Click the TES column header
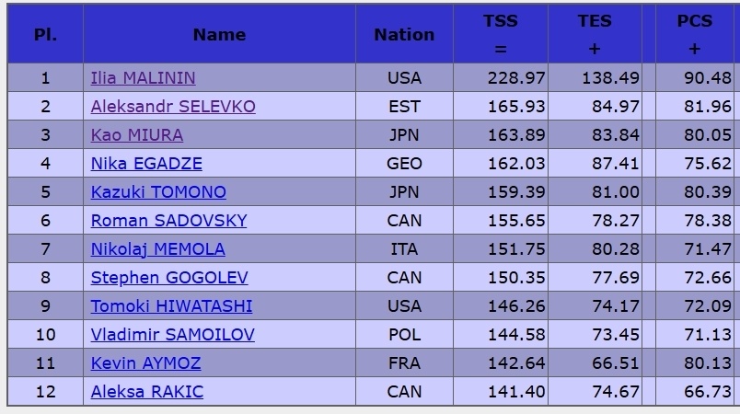The image size is (740, 414). [595, 35]
